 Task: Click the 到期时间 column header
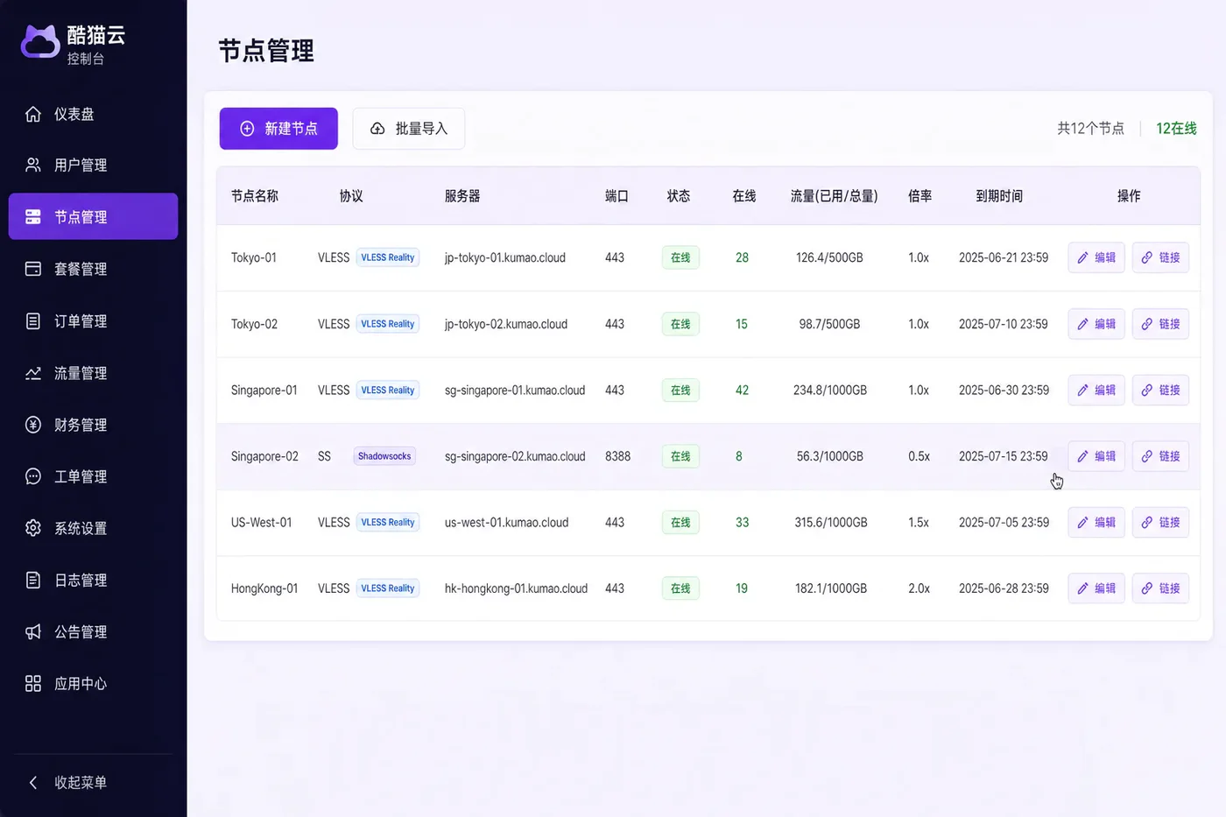click(999, 196)
